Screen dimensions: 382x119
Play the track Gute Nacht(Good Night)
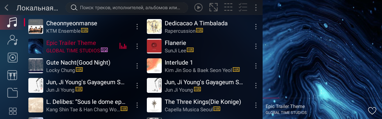[x=78, y=62]
